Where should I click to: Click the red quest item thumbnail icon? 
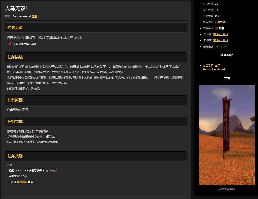(9, 44)
